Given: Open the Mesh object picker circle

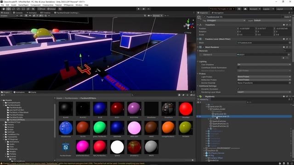Looking at the screenshot, I should click(290, 43).
